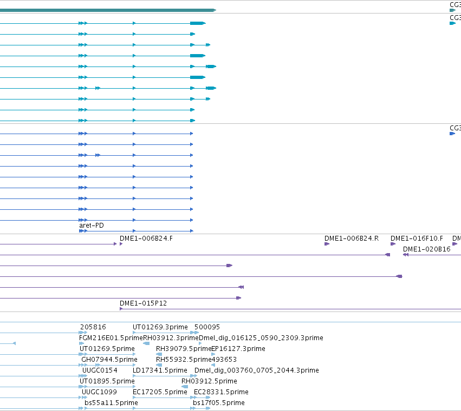Image resolution: width=461 pixels, height=411 pixels.
Task: Select the UUGC0154 label
Action: tap(100, 370)
